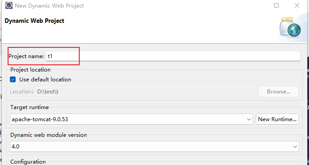Click into the Project name field
This screenshot has height=165, width=309.
(173, 56)
